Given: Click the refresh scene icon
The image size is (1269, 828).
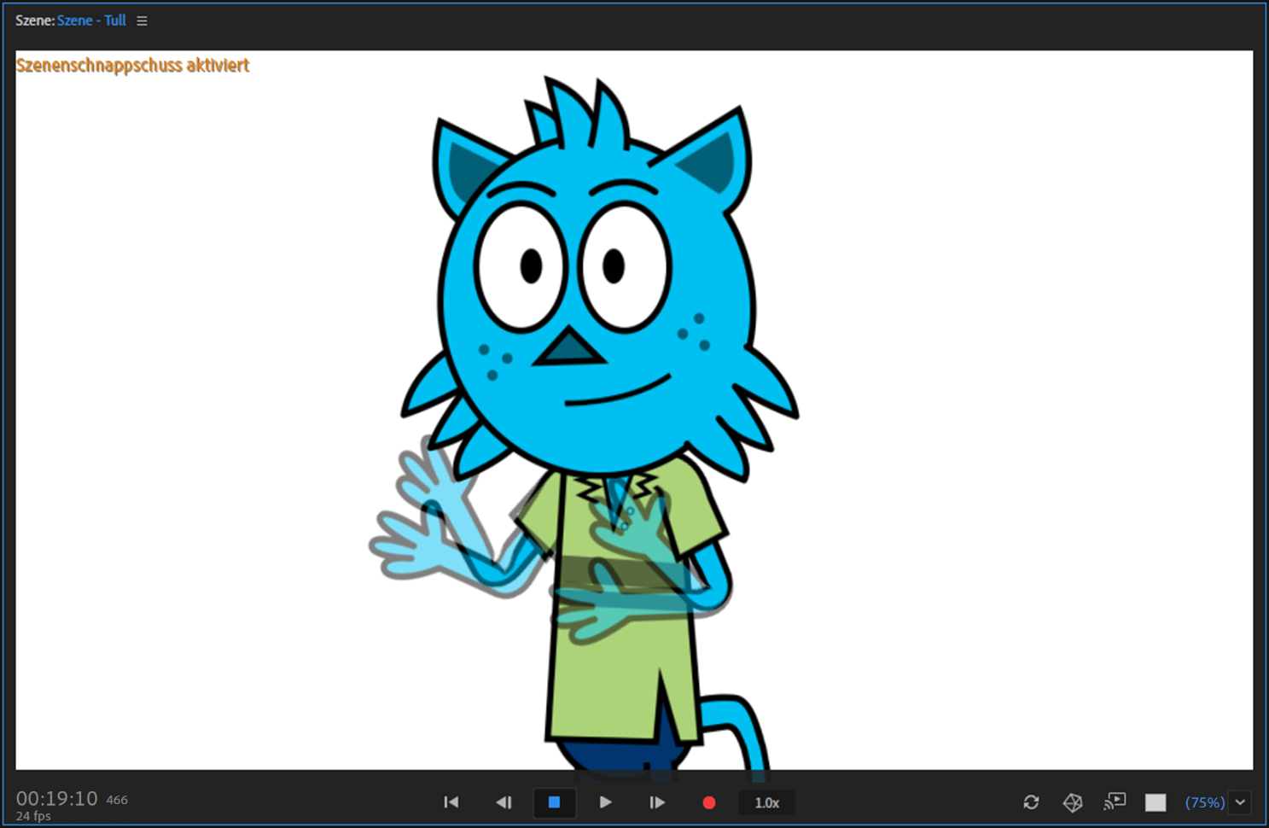Looking at the screenshot, I should tap(1031, 802).
